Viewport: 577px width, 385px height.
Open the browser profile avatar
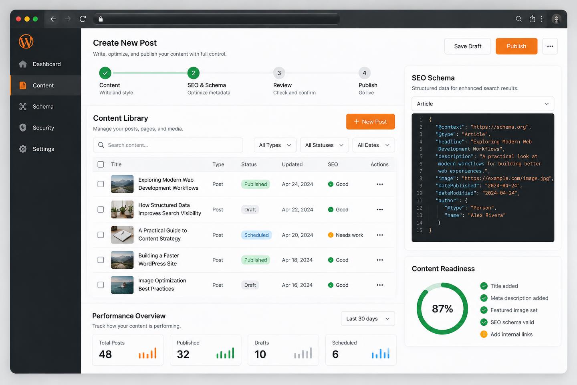tap(556, 19)
